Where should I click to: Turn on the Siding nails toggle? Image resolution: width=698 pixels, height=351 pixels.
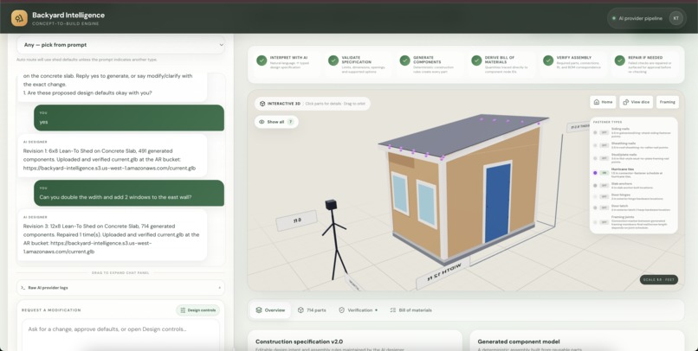pos(604,132)
